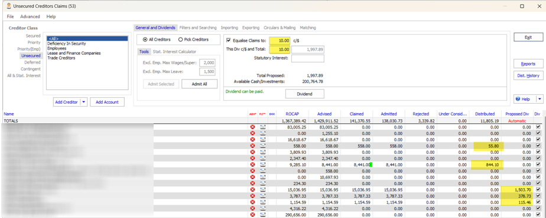Click the Statutory Interest input field
This screenshot has height=218, width=546.
308,58
